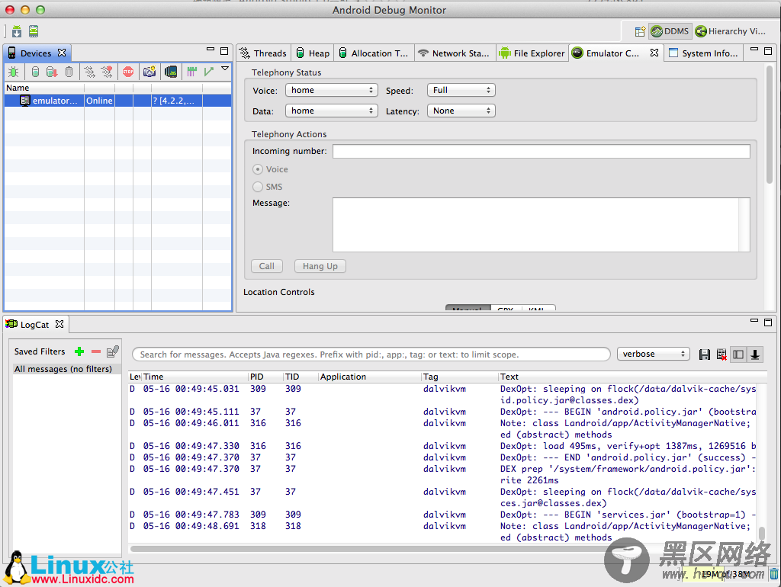Close the Devices view
781x587 pixels.
coord(62,53)
